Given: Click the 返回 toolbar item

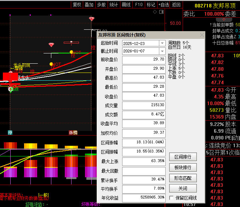Looking at the screenshot, I should pyautogui.click(x=176, y=5).
